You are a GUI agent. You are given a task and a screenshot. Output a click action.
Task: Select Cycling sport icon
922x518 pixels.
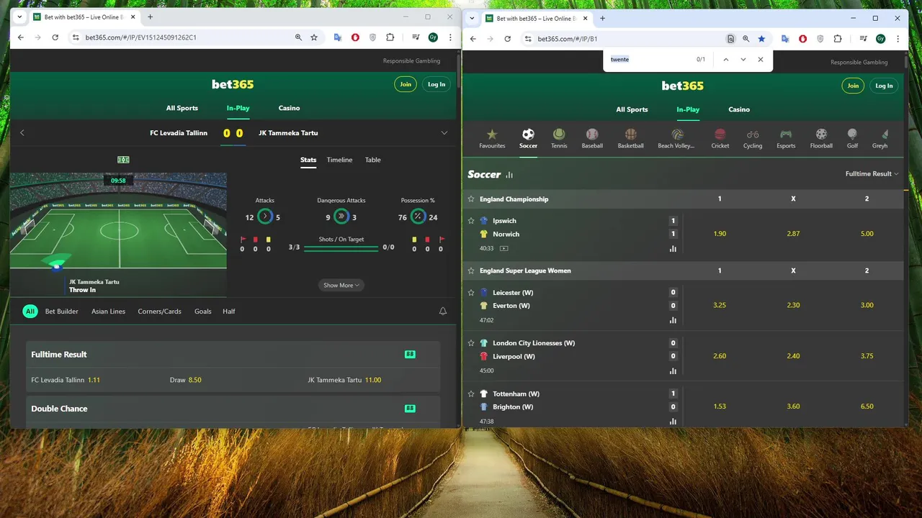753,138
